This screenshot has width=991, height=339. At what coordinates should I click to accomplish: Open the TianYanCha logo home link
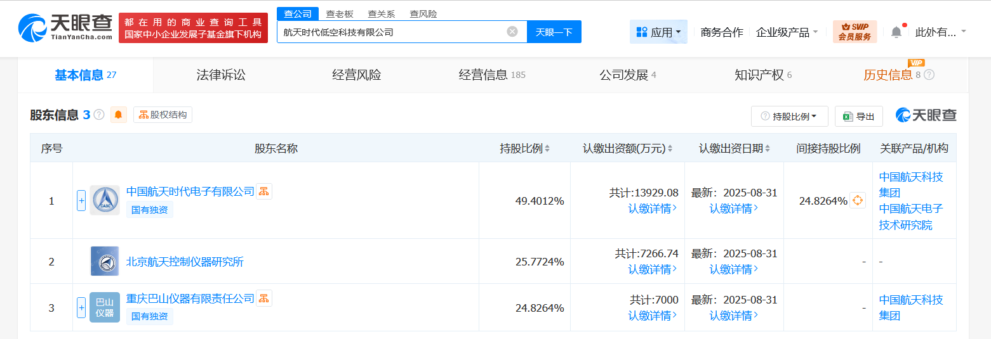[65, 28]
